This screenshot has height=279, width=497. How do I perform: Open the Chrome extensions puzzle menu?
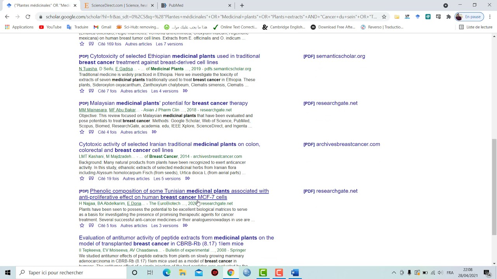tap(448, 17)
